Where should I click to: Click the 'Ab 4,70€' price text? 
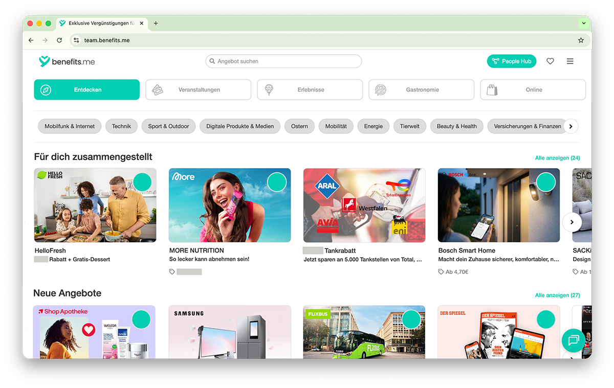[457, 272]
